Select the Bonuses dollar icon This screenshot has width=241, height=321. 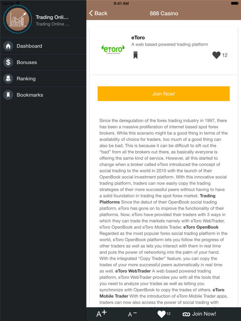click(8, 62)
